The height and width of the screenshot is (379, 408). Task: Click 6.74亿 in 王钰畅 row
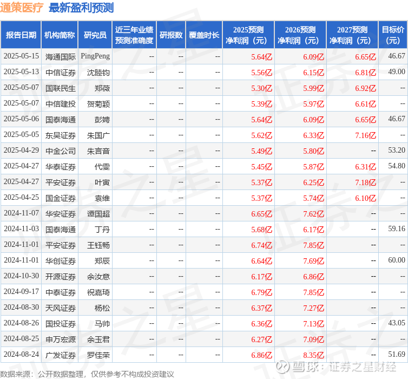[261, 245]
